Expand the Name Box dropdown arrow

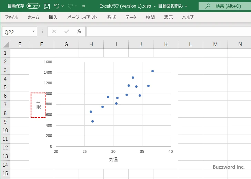pos(33,31)
